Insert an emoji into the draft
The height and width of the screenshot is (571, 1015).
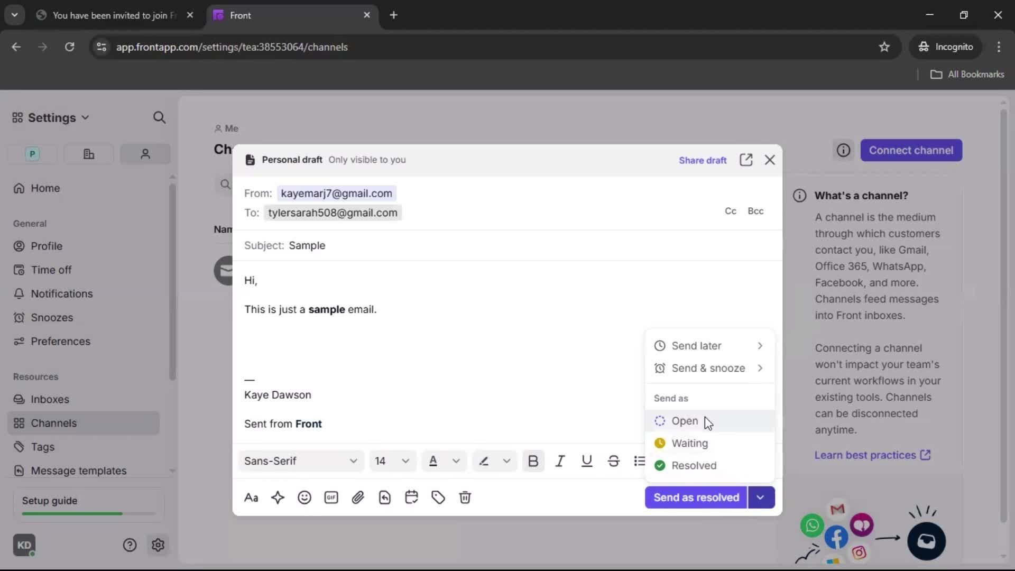304,498
